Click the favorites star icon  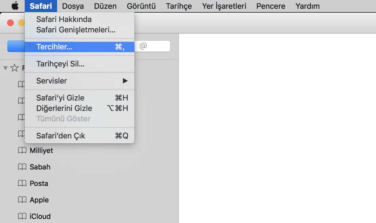15,68
